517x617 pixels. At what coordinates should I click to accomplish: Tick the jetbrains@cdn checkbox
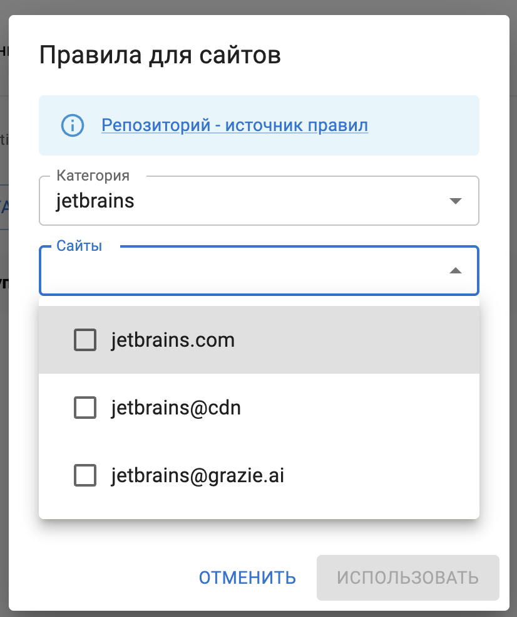[x=85, y=408]
